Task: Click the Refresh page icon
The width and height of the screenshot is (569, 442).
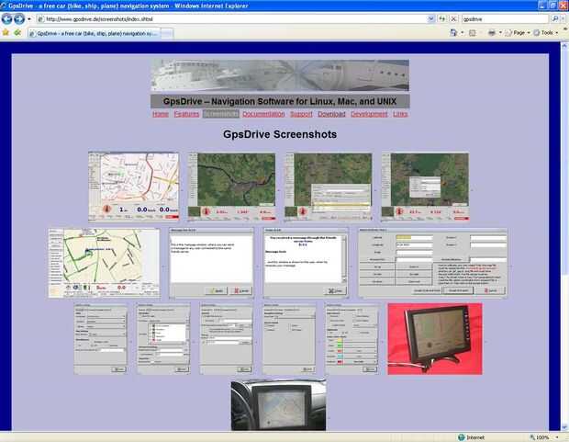Action: pyautogui.click(x=441, y=19)
